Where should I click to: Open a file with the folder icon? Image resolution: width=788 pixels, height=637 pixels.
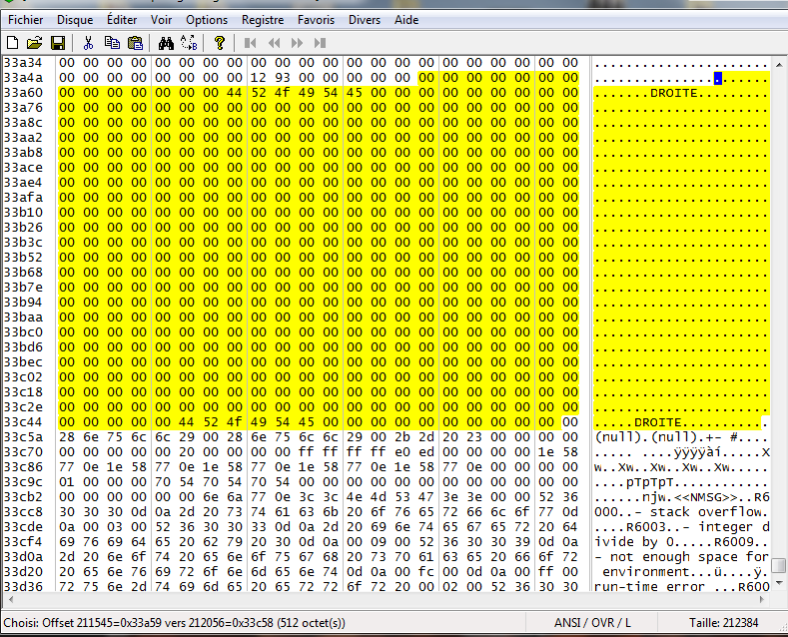pyautogui.click(x=34, y=43)
